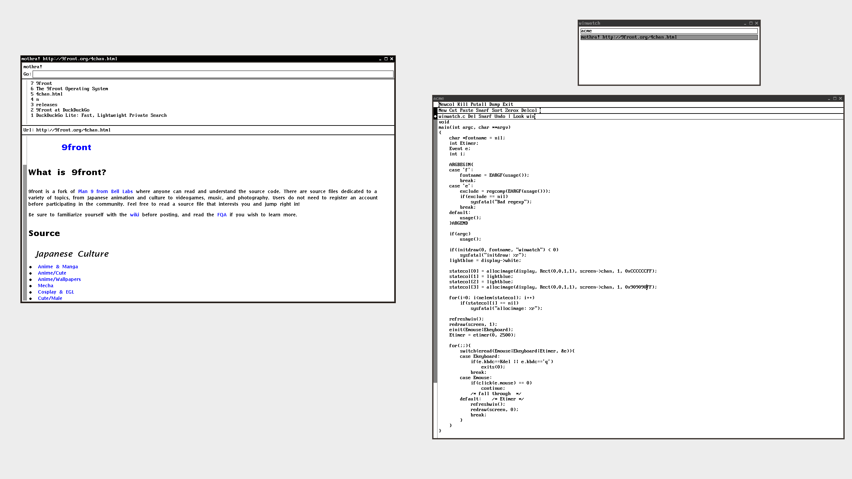
Task: Close the acme window
Action: [x=840, y=99]
